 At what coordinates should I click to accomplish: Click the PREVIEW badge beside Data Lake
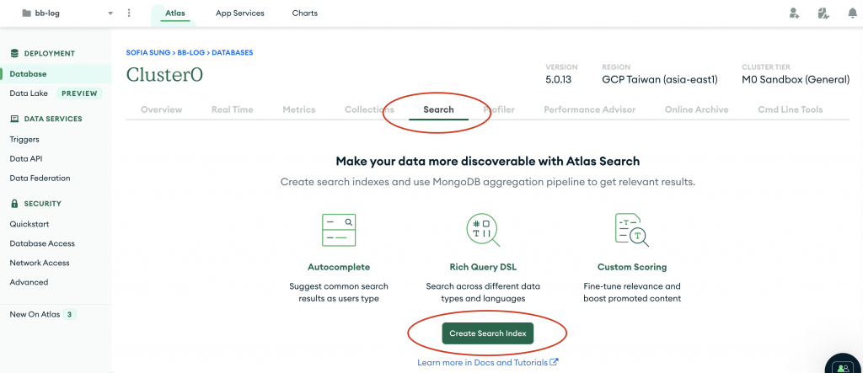click(x=79, y=93)
